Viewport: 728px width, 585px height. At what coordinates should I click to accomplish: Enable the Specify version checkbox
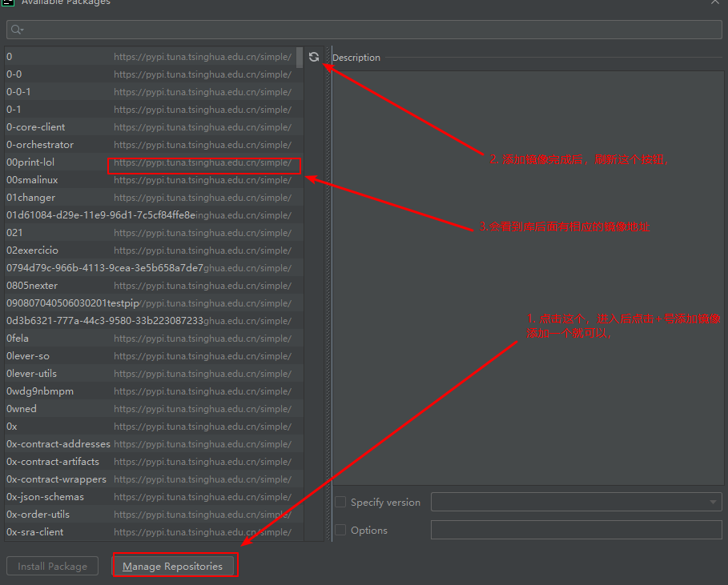340,502
